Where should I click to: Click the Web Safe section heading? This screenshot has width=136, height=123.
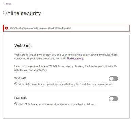coord(23,46)
